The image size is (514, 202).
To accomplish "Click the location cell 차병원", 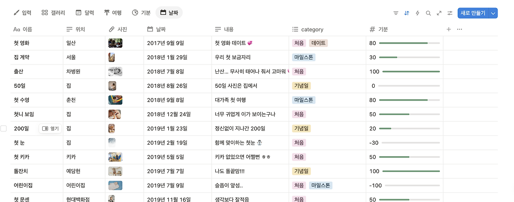I will tap(84, 72).
